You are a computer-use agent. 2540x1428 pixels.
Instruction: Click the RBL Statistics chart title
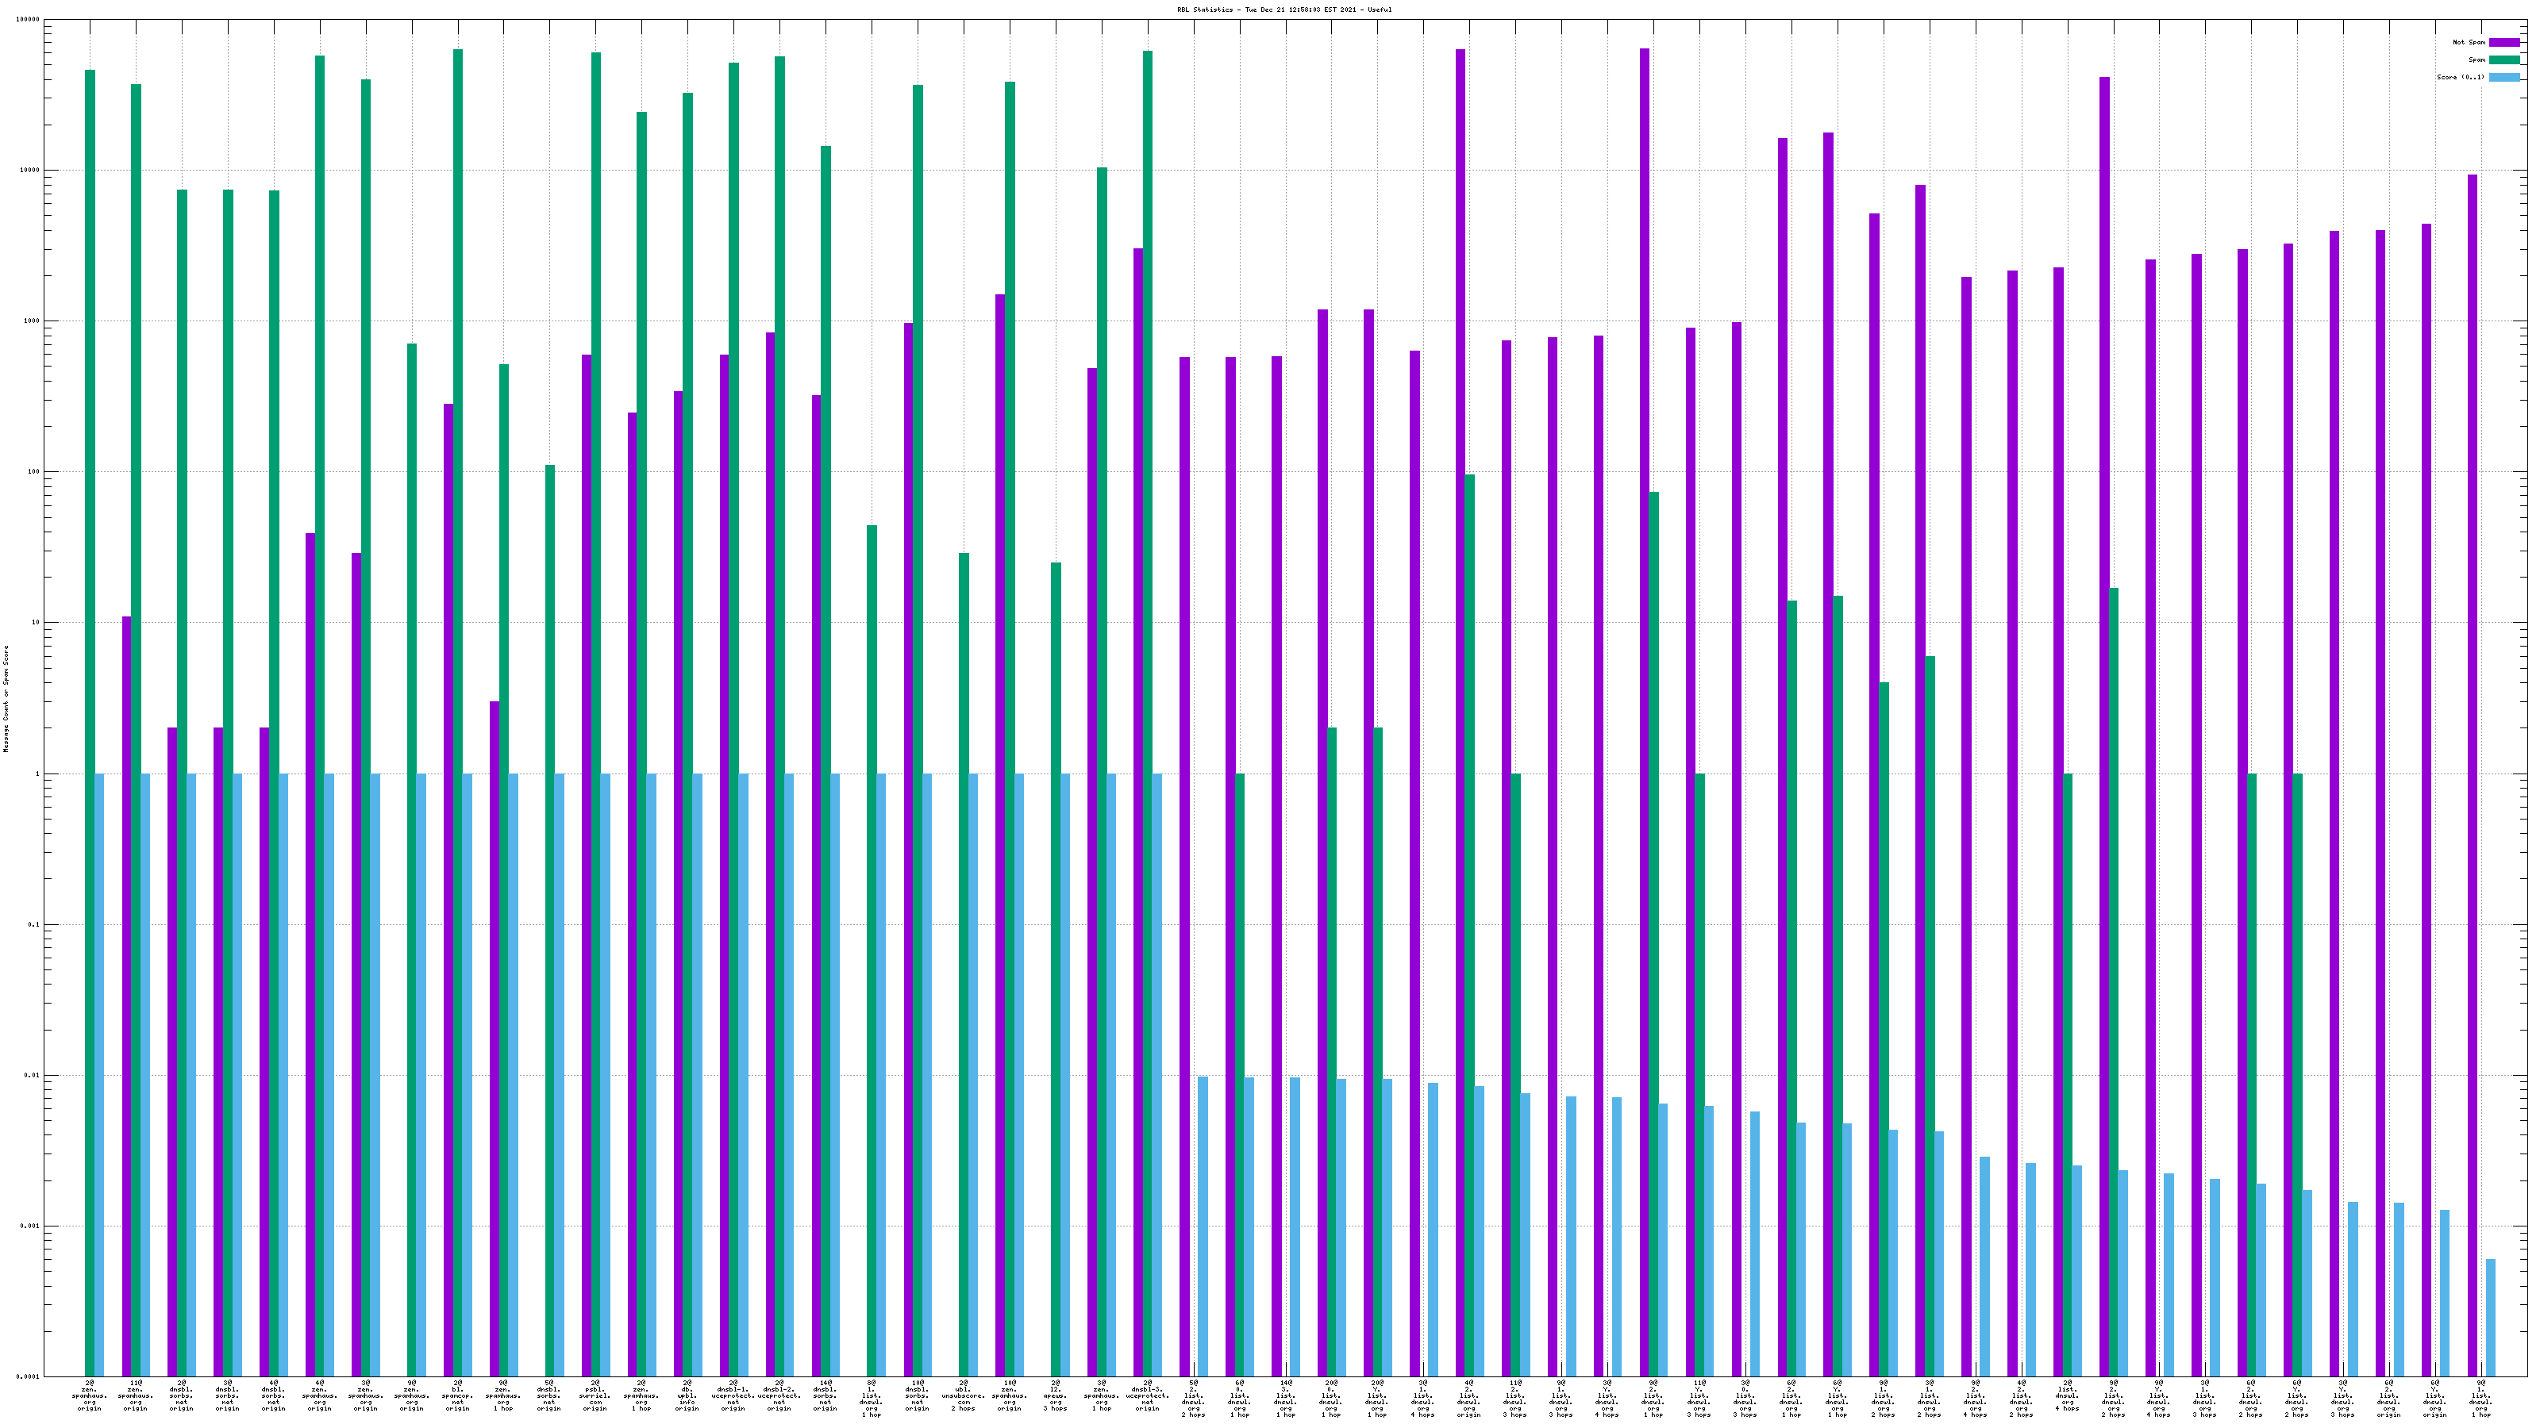1283,10
